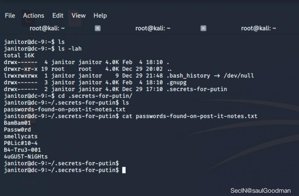Open the Help menu
This screenshot has width=299, height=196.
100,16
